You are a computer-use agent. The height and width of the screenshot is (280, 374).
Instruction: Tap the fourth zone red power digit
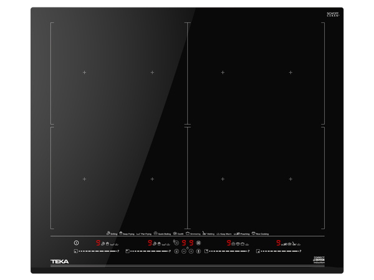[x=279, y=243]
